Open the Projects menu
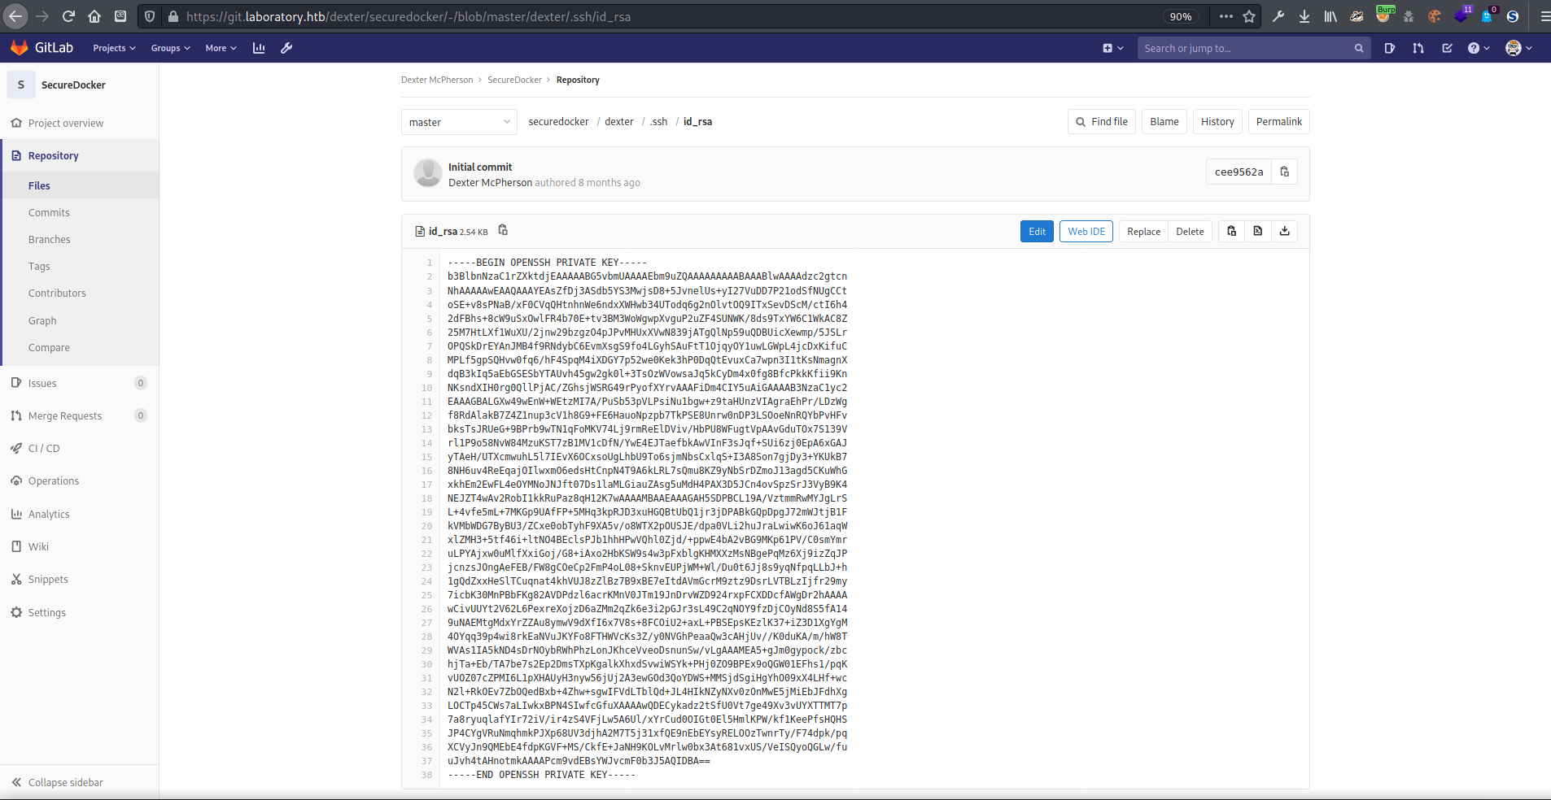 pyautogui.click(x=113, y=48)
